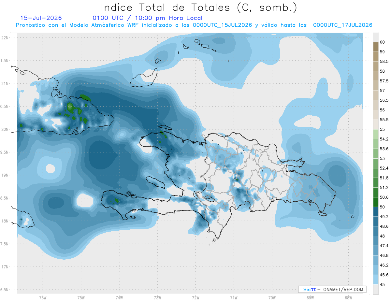Click the colorbar value "45.6"

coord(384,275)
